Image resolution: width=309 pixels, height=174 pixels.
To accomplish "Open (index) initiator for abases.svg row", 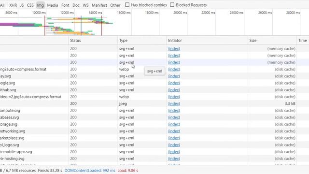I will tap(174, 117).
